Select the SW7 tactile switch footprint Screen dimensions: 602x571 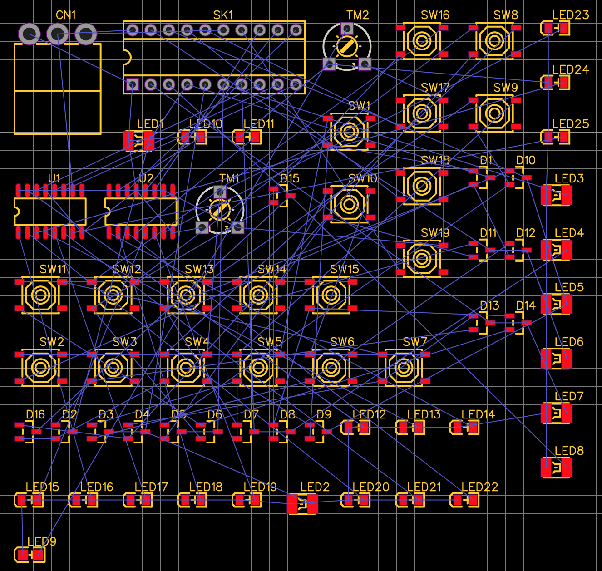coord(404,368)
